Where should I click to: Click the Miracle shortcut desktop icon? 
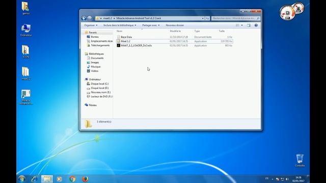coord(26,97)
